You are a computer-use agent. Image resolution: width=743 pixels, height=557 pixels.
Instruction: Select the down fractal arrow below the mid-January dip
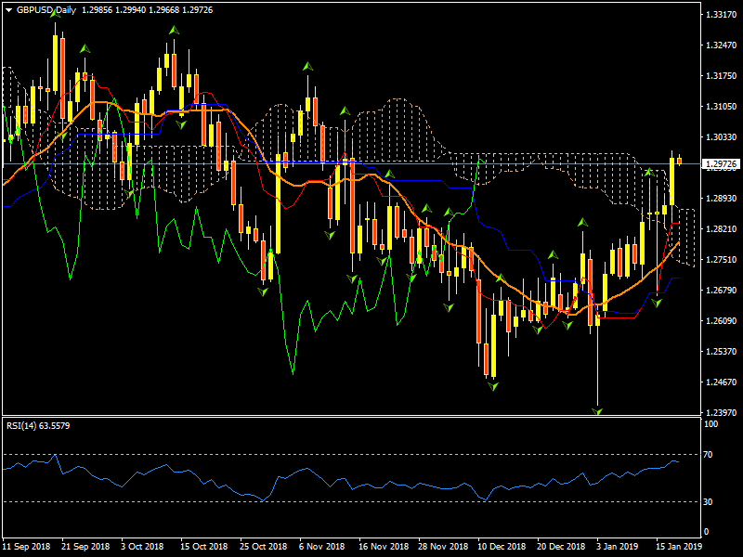coord(656,303)
